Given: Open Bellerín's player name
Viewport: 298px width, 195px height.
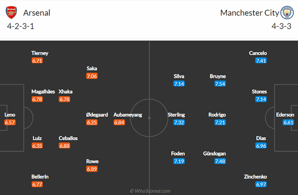Looking at the screenshot, I should [40, 177].
